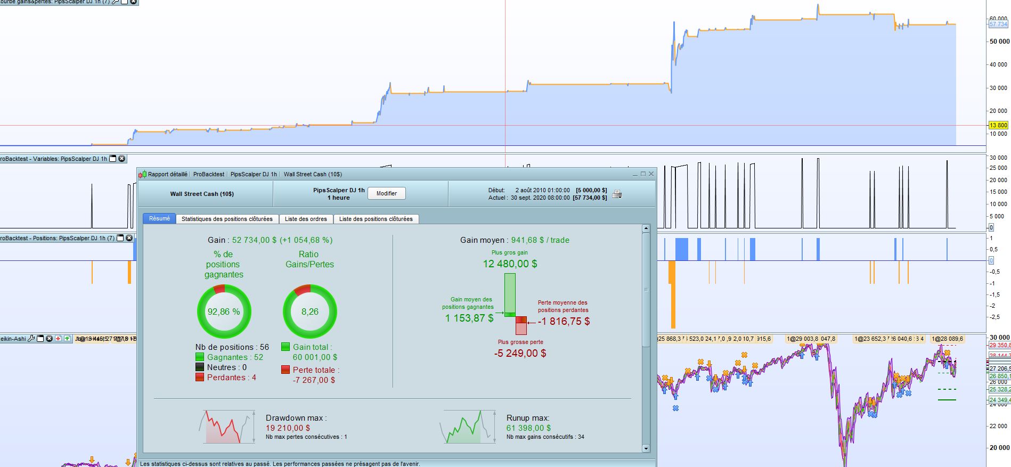This screenshot has width=1011, height=467.
Task: Click the black Neutres legend swatch
Action: pos(200,367)
